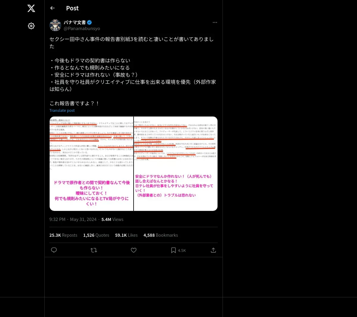This screenshot has height=317, width=357.
Task: Open the post's three-dot more menu
Action: (x=215, y=22)
